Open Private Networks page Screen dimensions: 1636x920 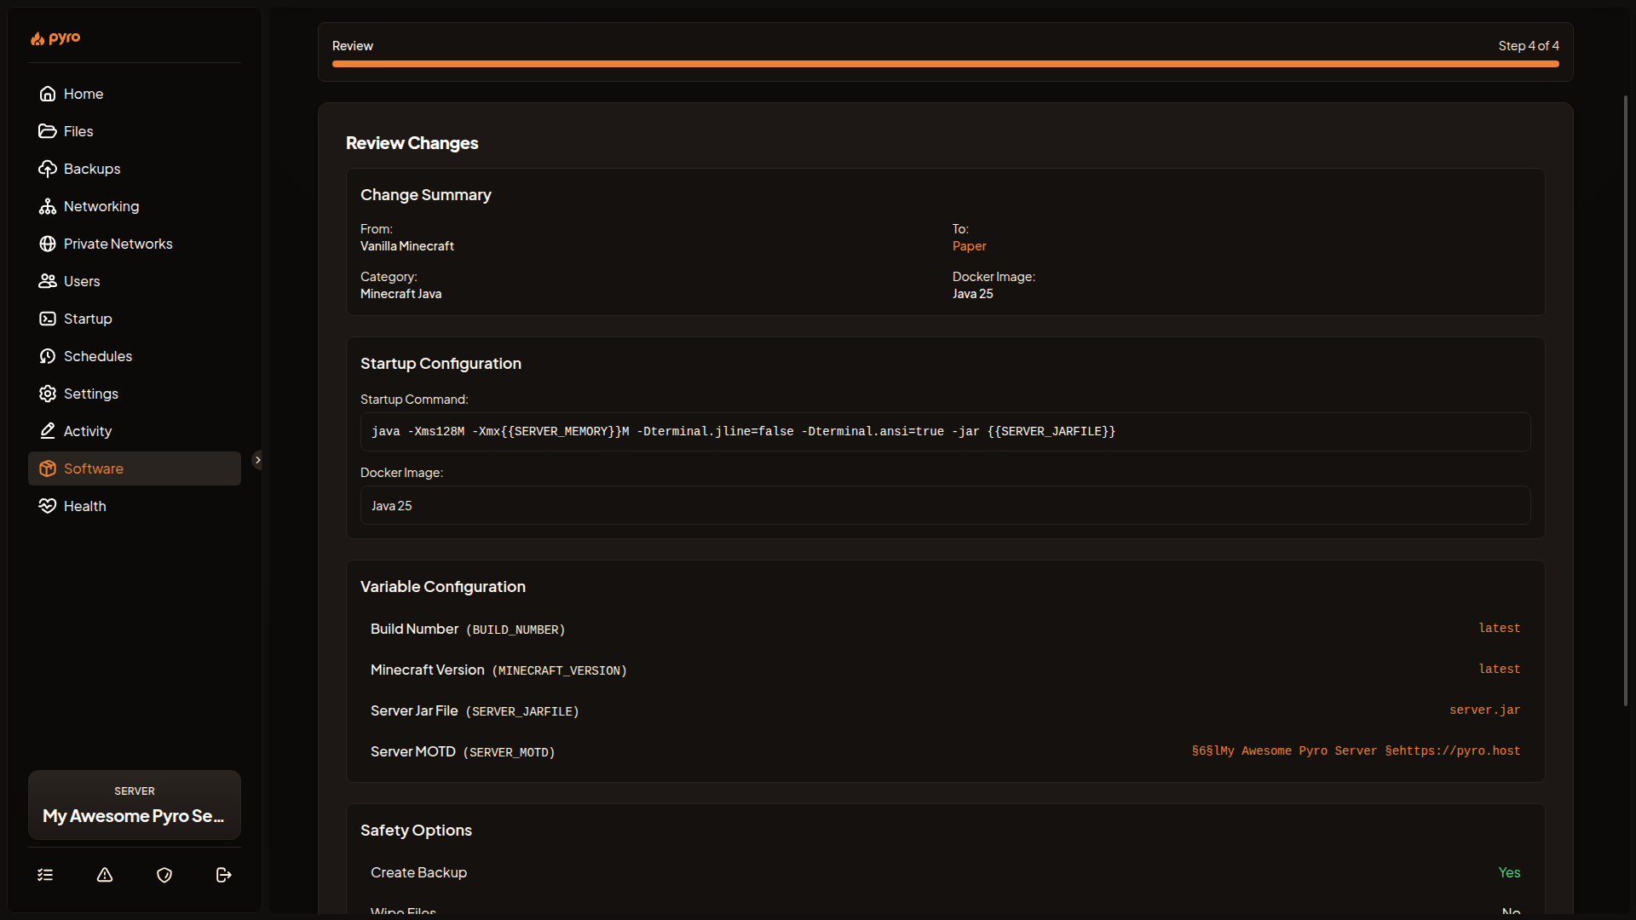135,244
